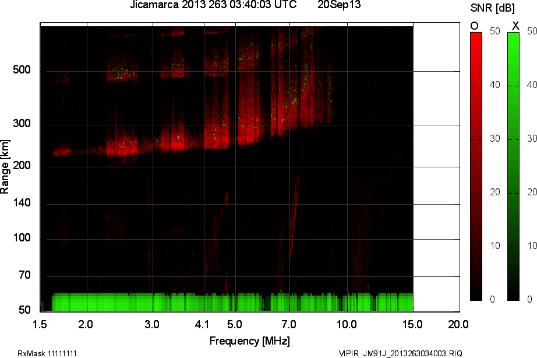Click the 20.0 frequency tick label

tap(458, 324)
